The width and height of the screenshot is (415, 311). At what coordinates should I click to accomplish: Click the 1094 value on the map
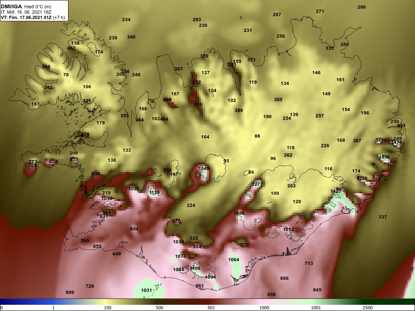[210, 277]
